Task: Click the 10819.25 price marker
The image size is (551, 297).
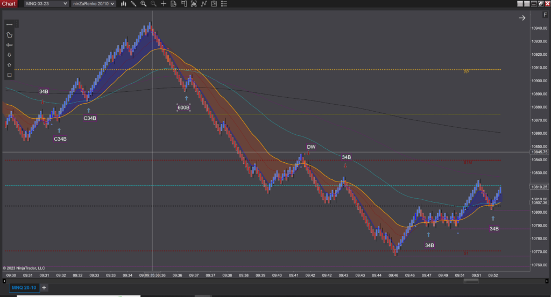Action: [x=539, y=187]
